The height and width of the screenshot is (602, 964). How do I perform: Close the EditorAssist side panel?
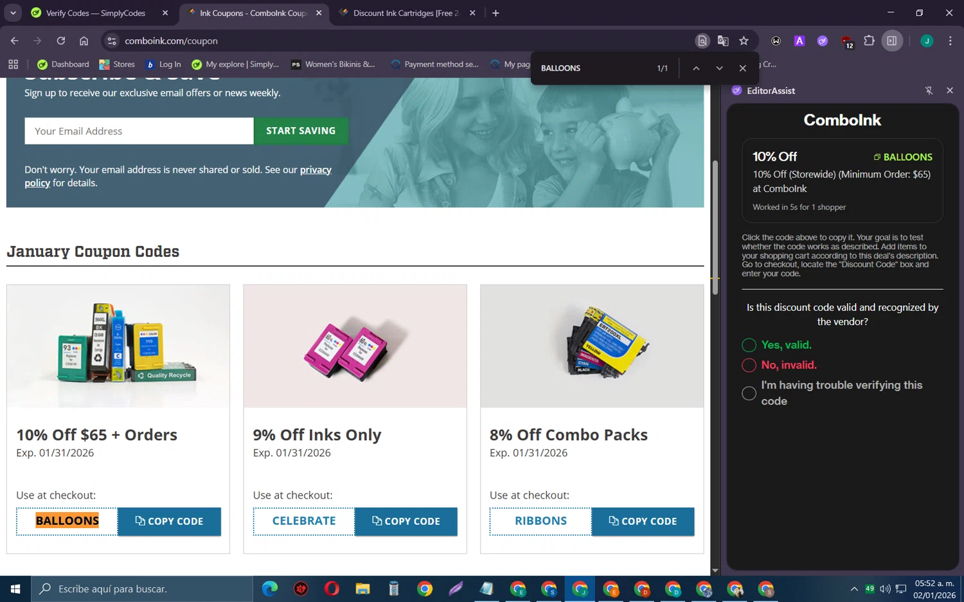950,91
